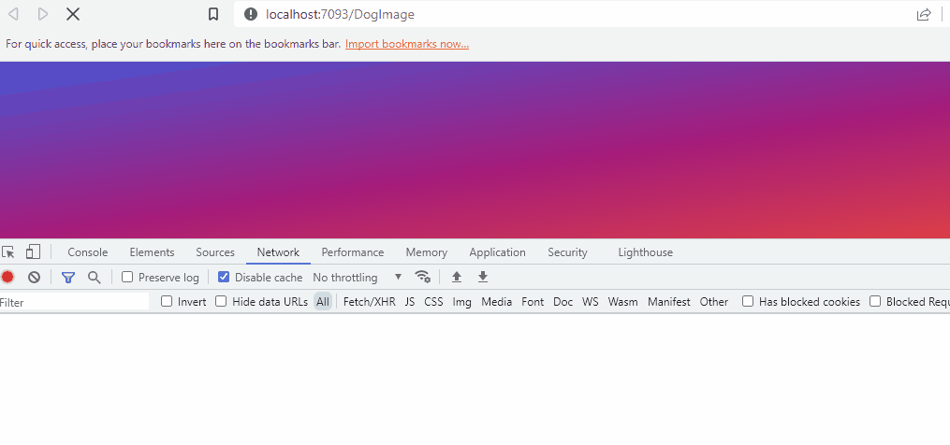Click the import HAR upload arrow

[x=457, y=277]
